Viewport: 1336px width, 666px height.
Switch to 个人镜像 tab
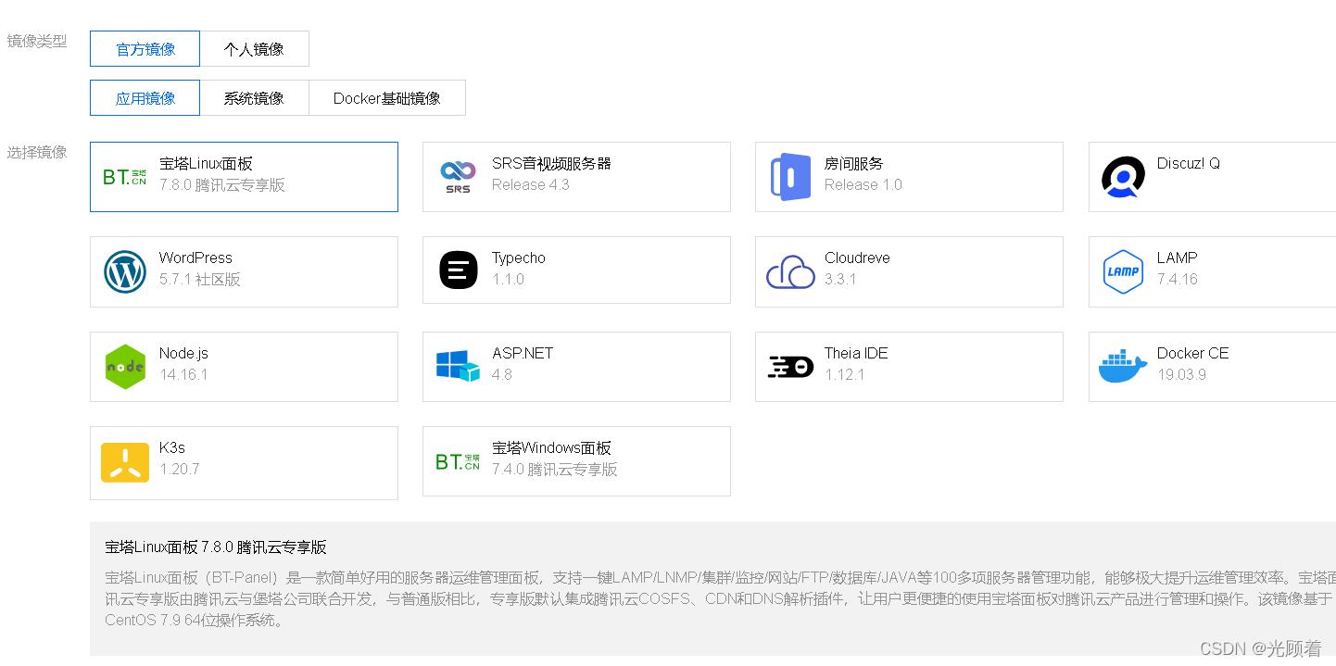[x=254, y=49]
